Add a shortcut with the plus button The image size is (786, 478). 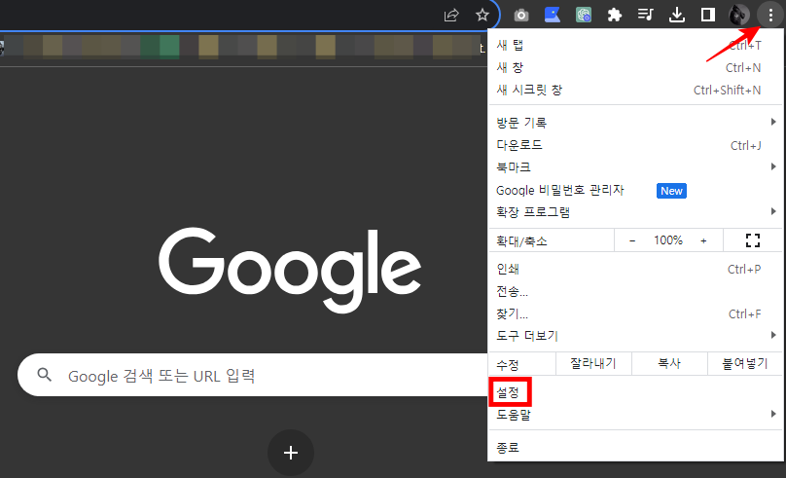tap(291, 453)
